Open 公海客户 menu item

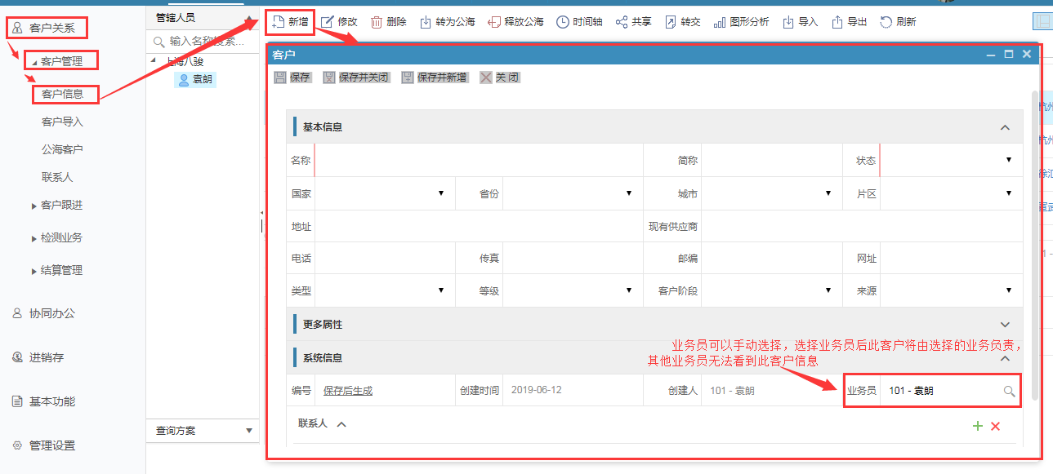[62, 149]
